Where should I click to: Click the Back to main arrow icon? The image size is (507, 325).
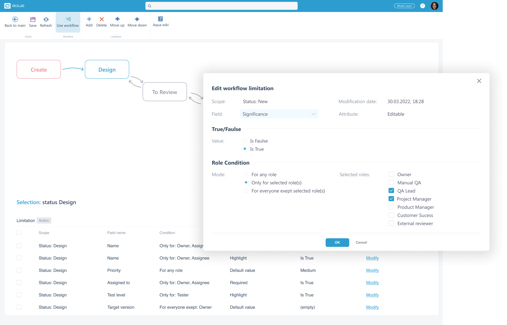coord(15,20)
